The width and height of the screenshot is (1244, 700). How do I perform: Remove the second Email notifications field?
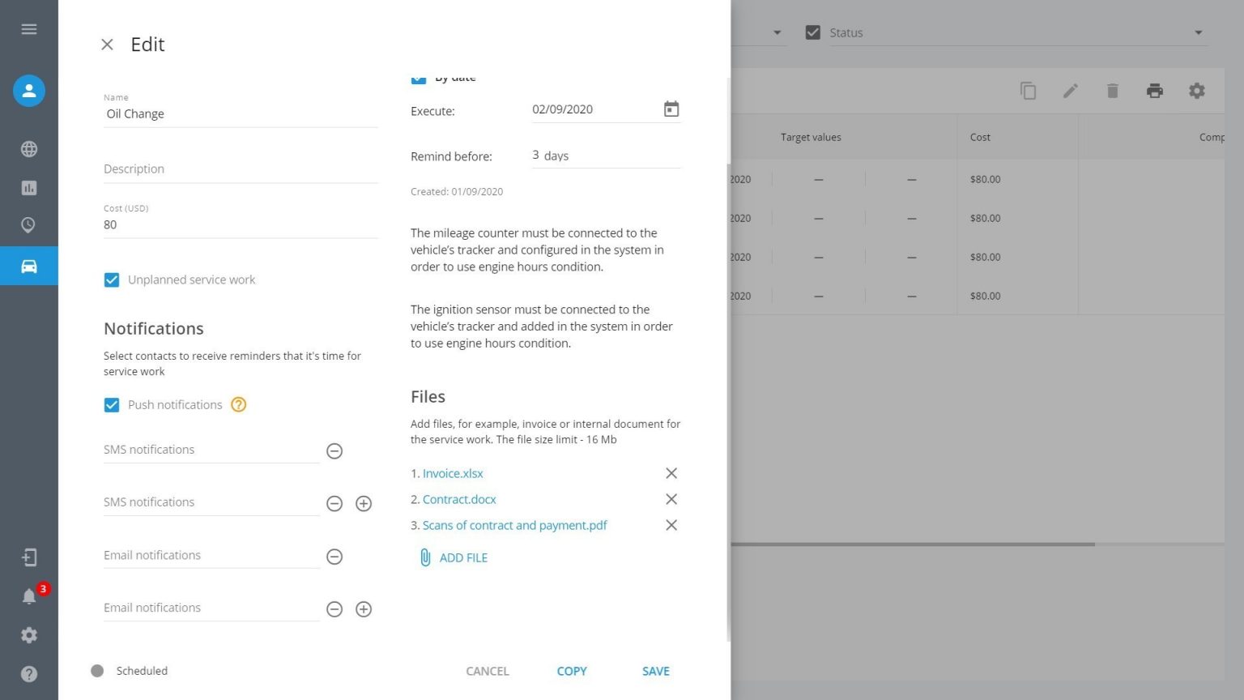point(334,609)
